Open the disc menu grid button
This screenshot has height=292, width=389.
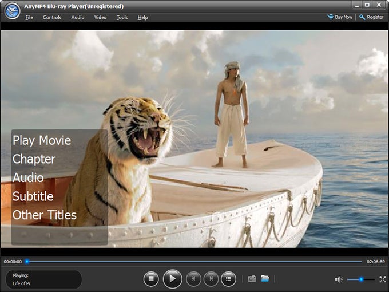click(228, 279)
